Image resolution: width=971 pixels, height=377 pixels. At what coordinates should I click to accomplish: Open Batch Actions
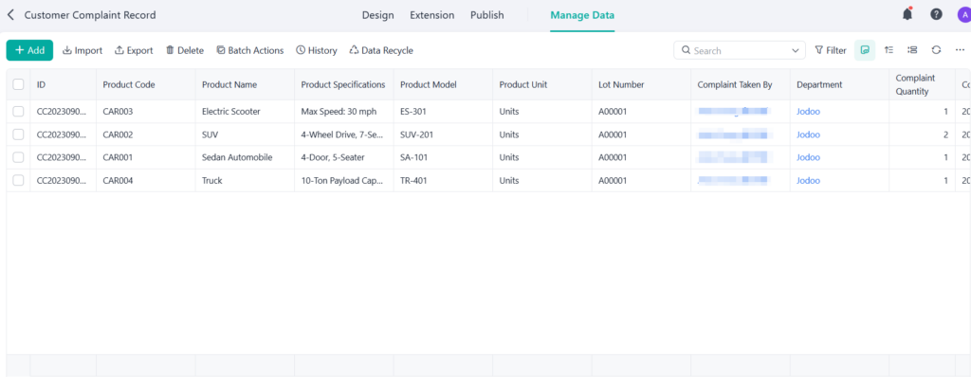tap(250, 50)
